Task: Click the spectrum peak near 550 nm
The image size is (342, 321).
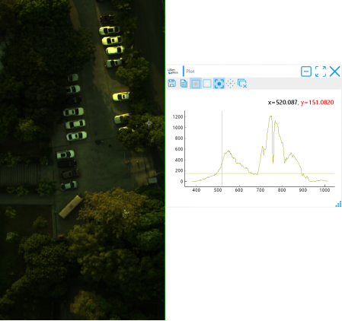Action: (229, 151)
